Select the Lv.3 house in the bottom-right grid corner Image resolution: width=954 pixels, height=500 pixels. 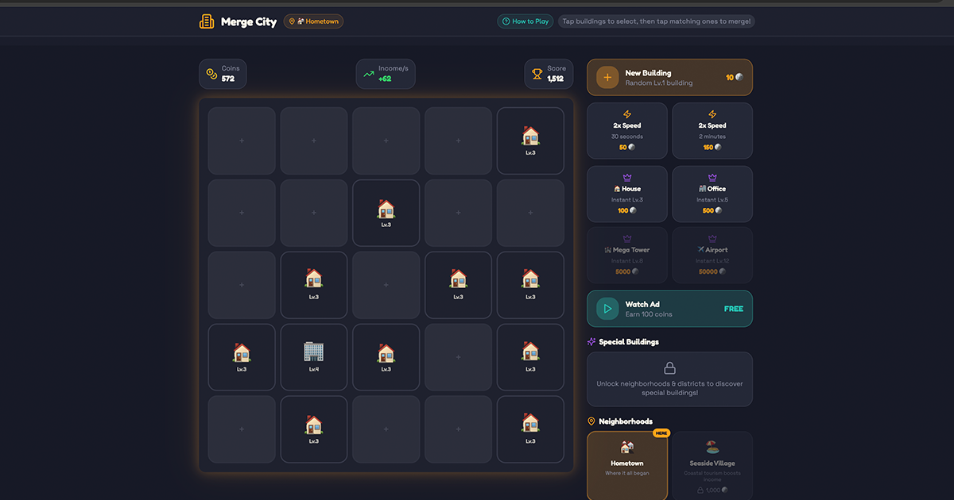530,429
